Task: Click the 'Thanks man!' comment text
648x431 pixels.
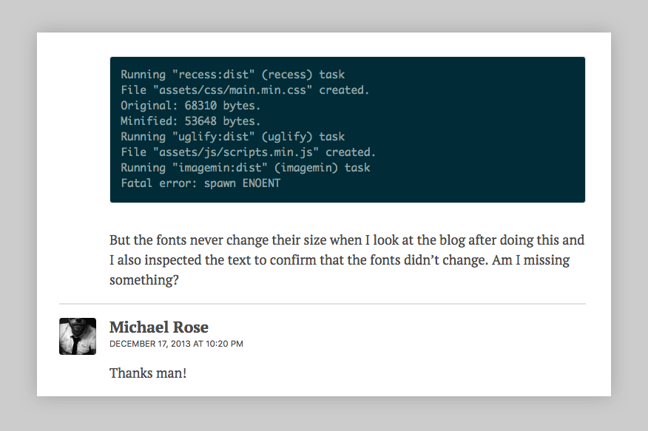Action: [147, 373]
